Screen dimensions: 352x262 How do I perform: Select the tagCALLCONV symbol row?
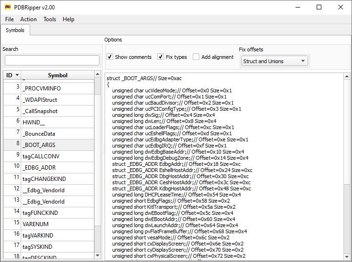pyautogui.click(x=41, y=156)
